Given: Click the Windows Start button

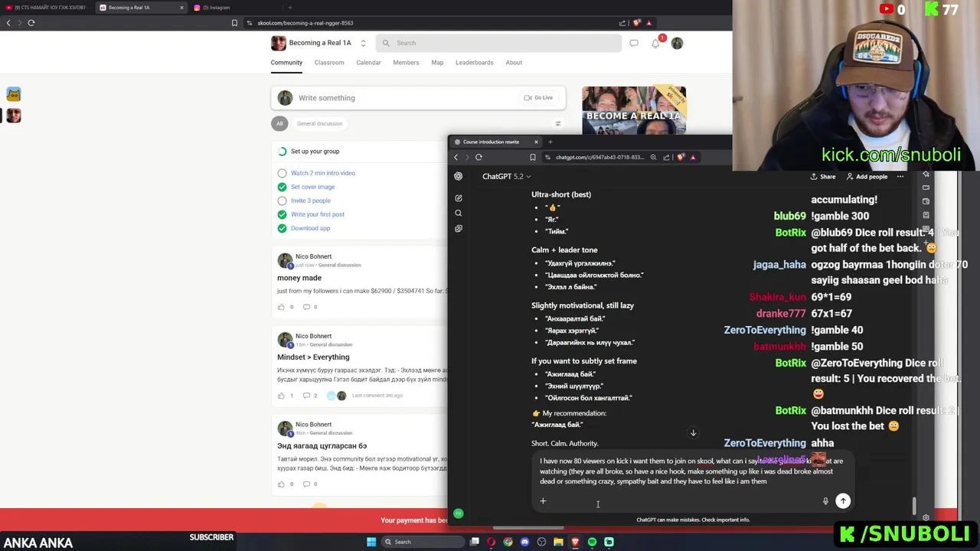Looking at the screenshot, I should coord(371,542).
